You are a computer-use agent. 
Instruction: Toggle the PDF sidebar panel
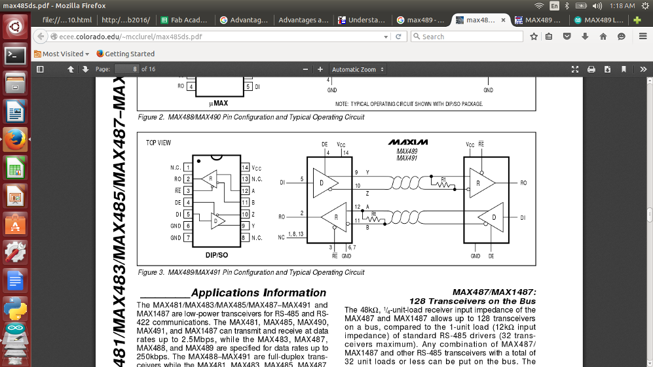tap(40, 69)
